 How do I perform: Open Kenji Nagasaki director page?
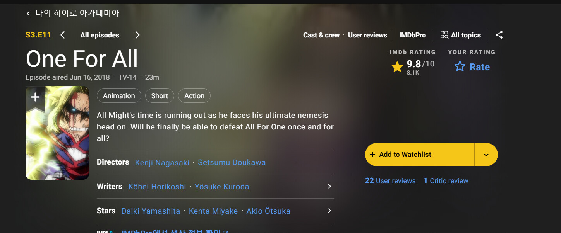[162, 163]
